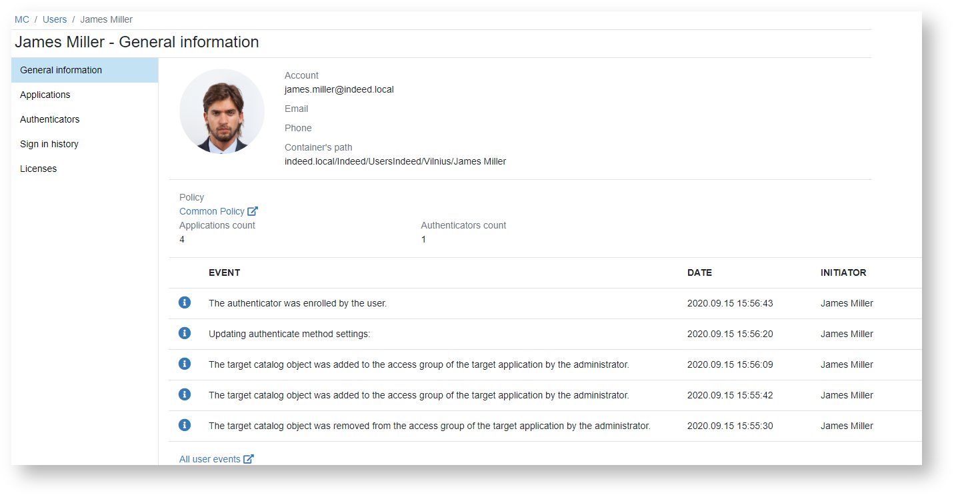Click info icon for the removed-from-access-group event

click(185, 425)
